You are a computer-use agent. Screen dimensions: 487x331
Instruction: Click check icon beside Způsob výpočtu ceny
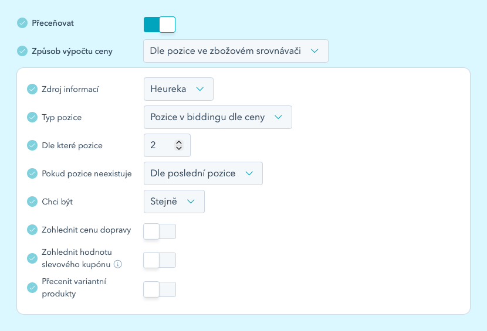coord(22,51)
